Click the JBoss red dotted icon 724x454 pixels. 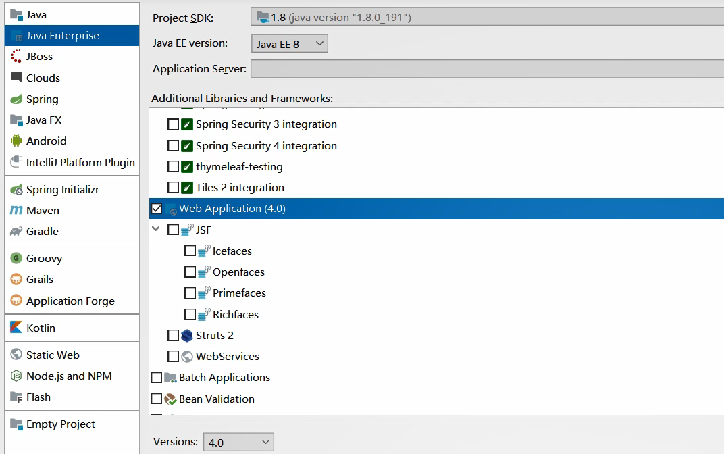tap(16, 56)
